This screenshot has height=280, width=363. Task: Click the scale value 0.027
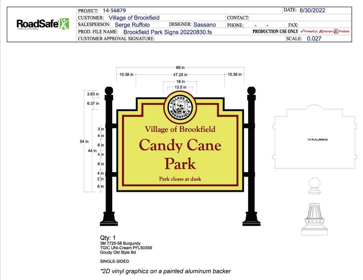[314, 38]
